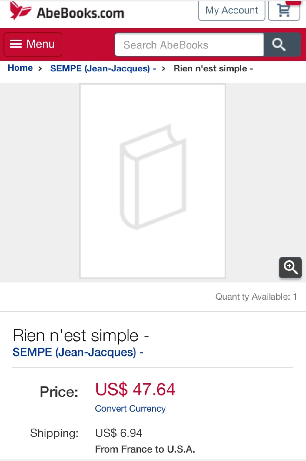Select the Rien n'est simple breadcrumb
The height and width of the screenshot is (461, 306).
click(213, 68)
